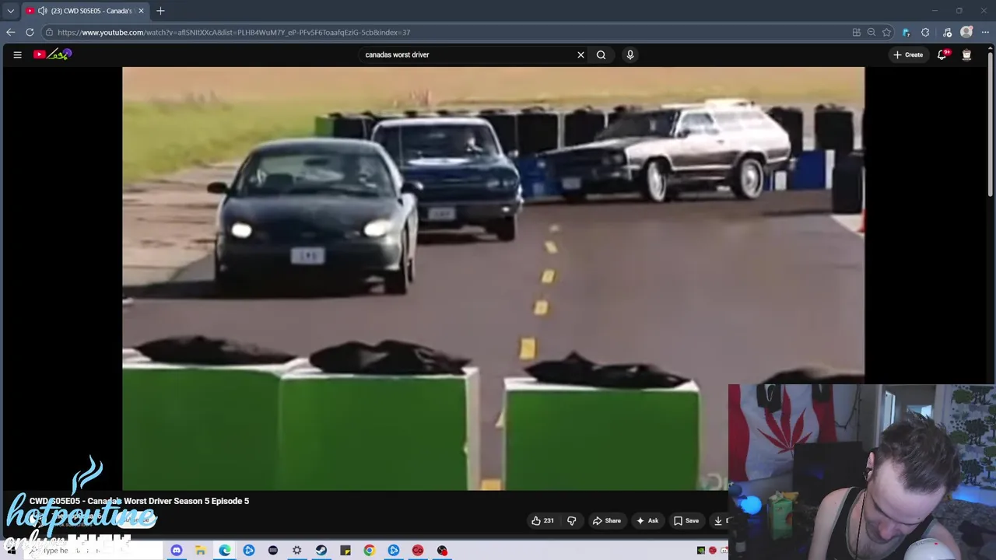
Task: Click the zoom magnifier in address bar
Action: point(871,32)
